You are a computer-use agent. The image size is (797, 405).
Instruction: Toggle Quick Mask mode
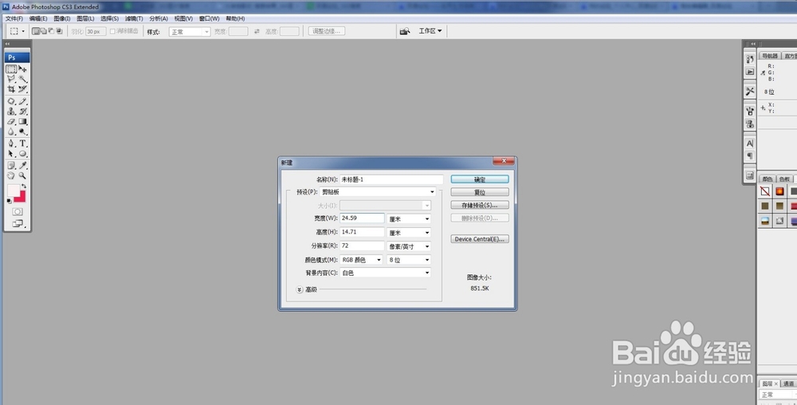pyautogui.click(x=18, y=211)
